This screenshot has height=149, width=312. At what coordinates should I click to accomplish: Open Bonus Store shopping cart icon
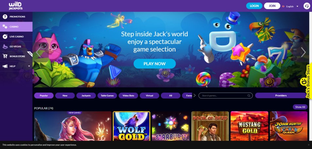coord(5,56)
